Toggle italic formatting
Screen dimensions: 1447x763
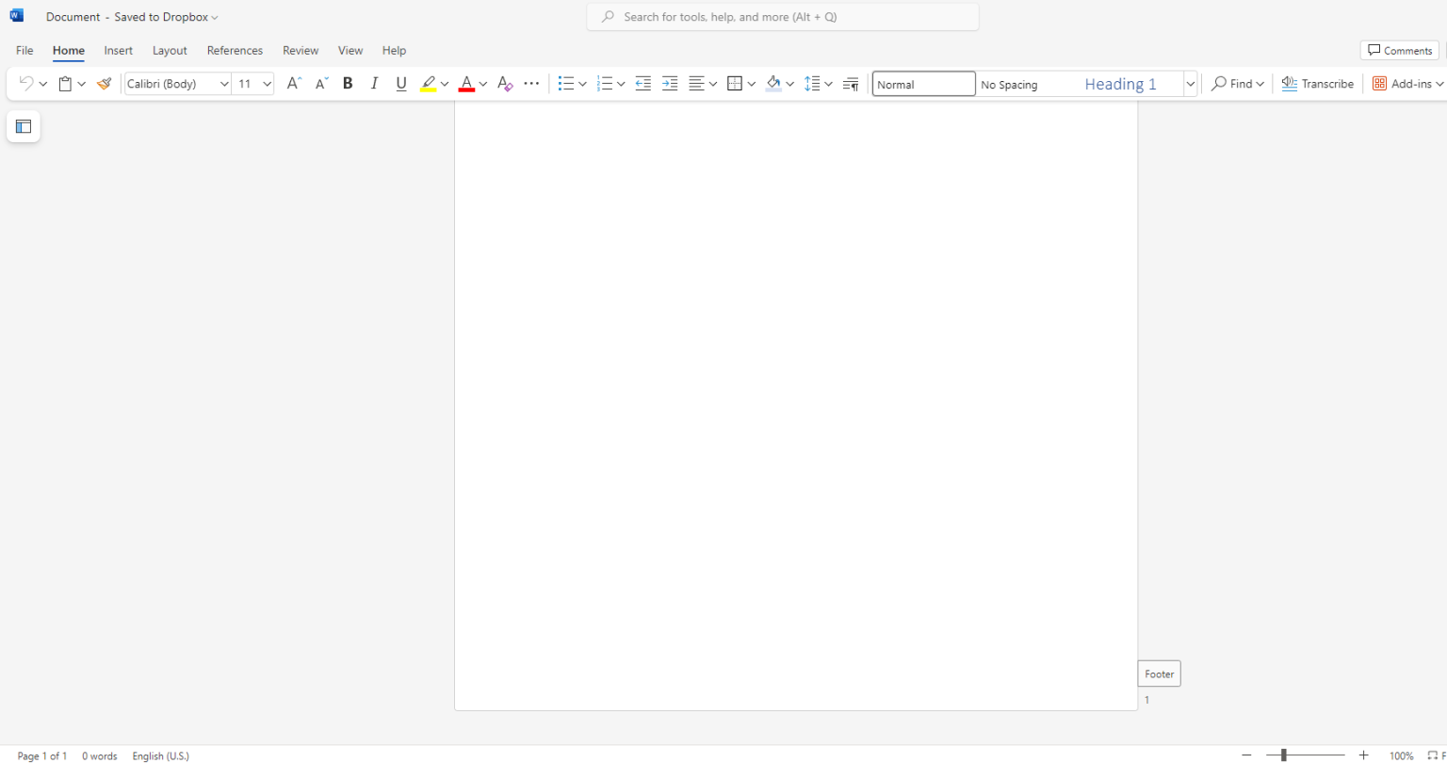click(374, 84)
